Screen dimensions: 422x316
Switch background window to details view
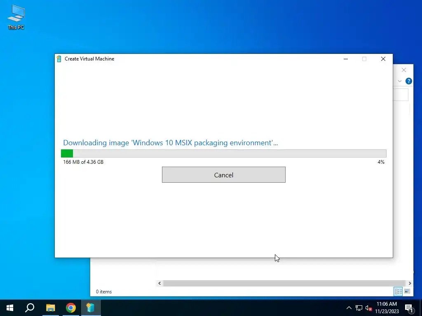click(399, 291)
